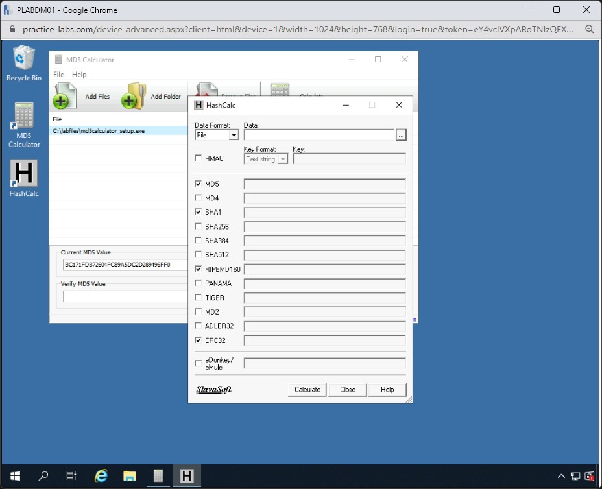Launch Internet Explorer from the taskbar
Screen dimensions: 602x489
(101, 476)
